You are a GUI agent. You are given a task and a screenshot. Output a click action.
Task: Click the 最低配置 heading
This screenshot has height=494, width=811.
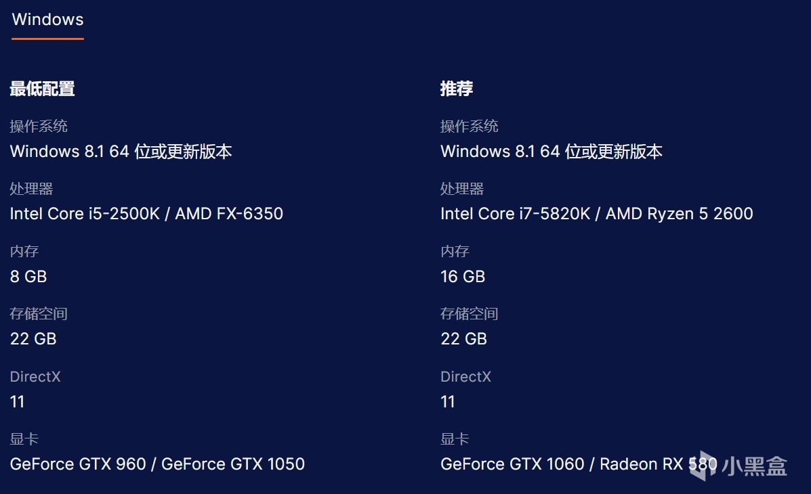point(42,89)
